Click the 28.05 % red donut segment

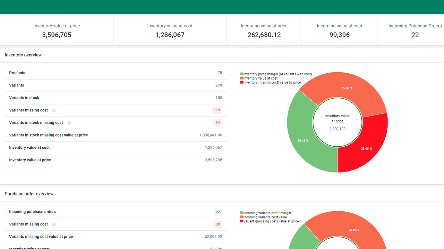coord(366,148)
